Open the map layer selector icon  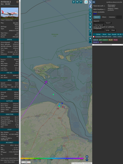(x=86, y=2)
